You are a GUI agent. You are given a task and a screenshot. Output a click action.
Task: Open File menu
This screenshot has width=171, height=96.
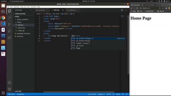[x=8, y=7]
